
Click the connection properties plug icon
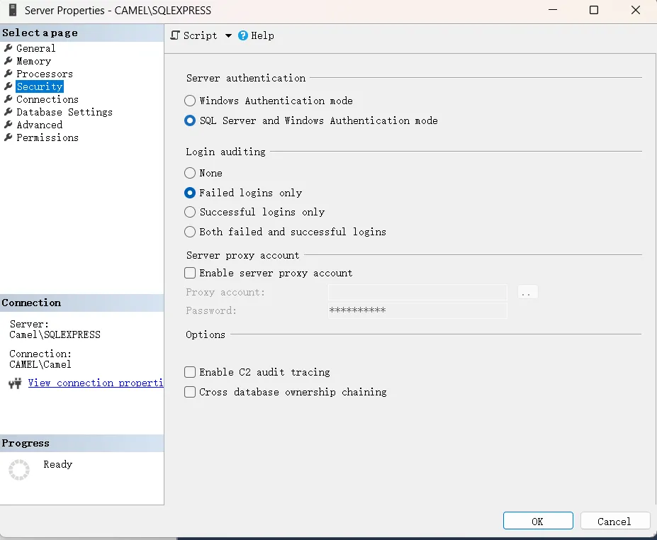click(15, 383)
